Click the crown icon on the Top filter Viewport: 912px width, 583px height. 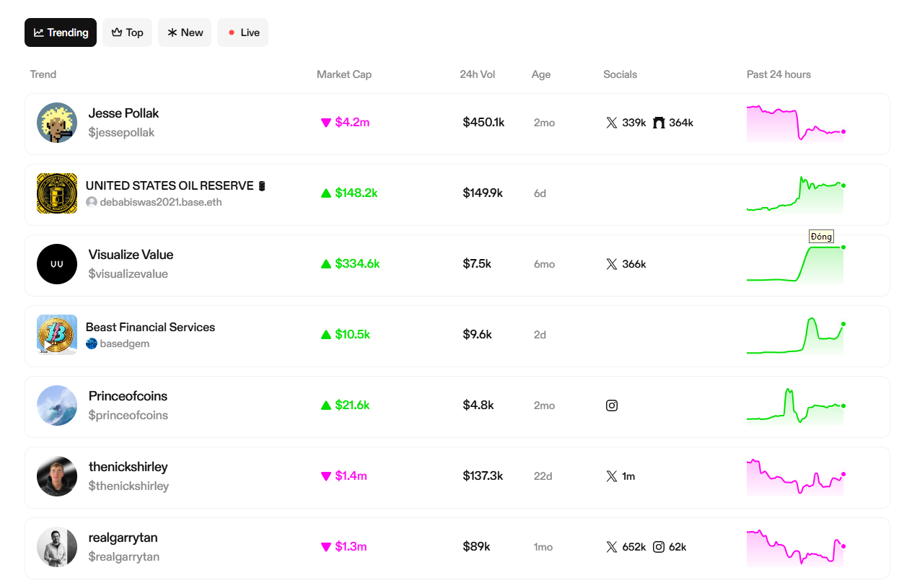pos(115,32)
